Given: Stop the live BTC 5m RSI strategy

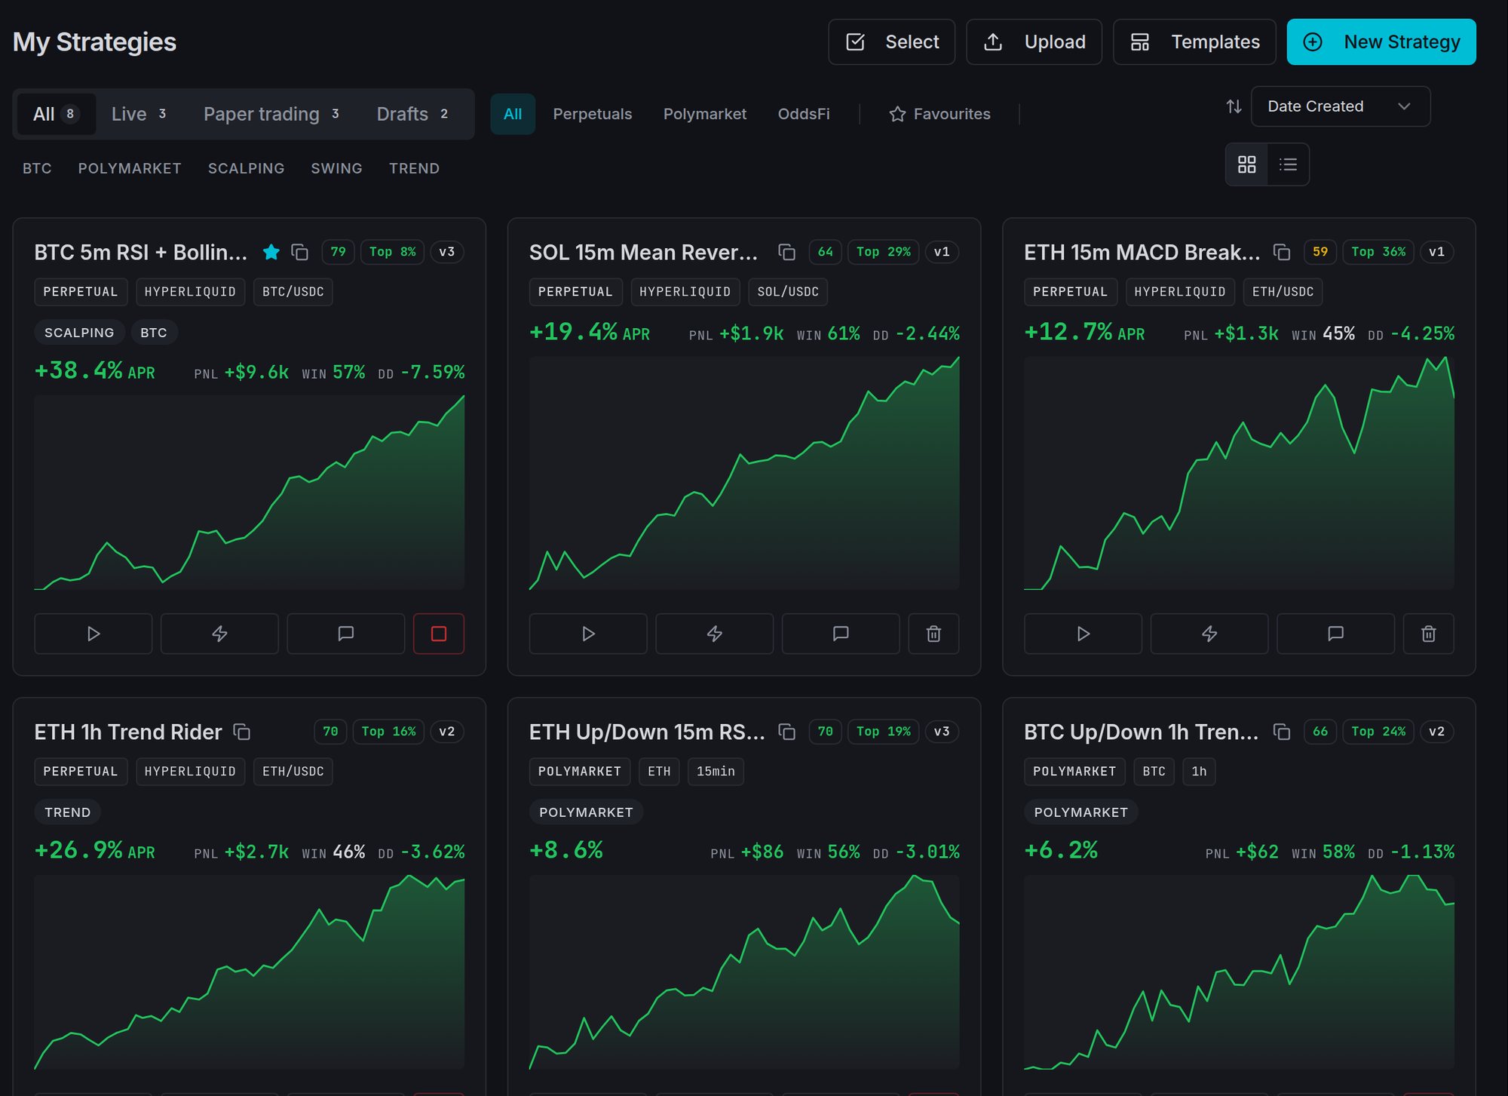Looking at the screenshot, I should [439, 634].
